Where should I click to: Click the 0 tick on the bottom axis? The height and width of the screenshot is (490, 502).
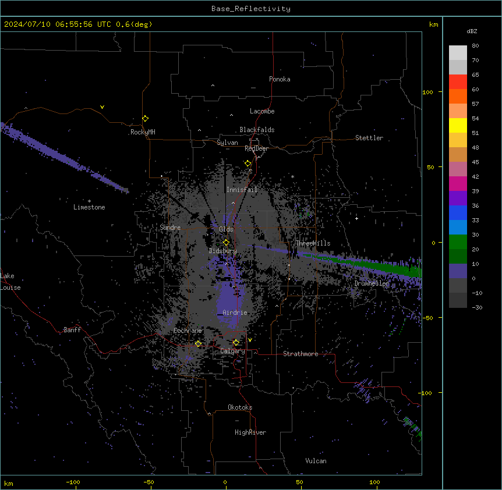(x=225, y=482)
